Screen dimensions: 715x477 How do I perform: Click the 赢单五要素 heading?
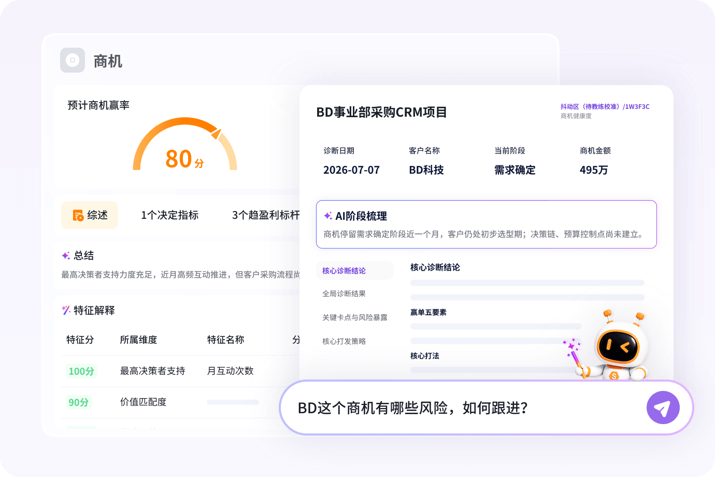tap(428, 312)
